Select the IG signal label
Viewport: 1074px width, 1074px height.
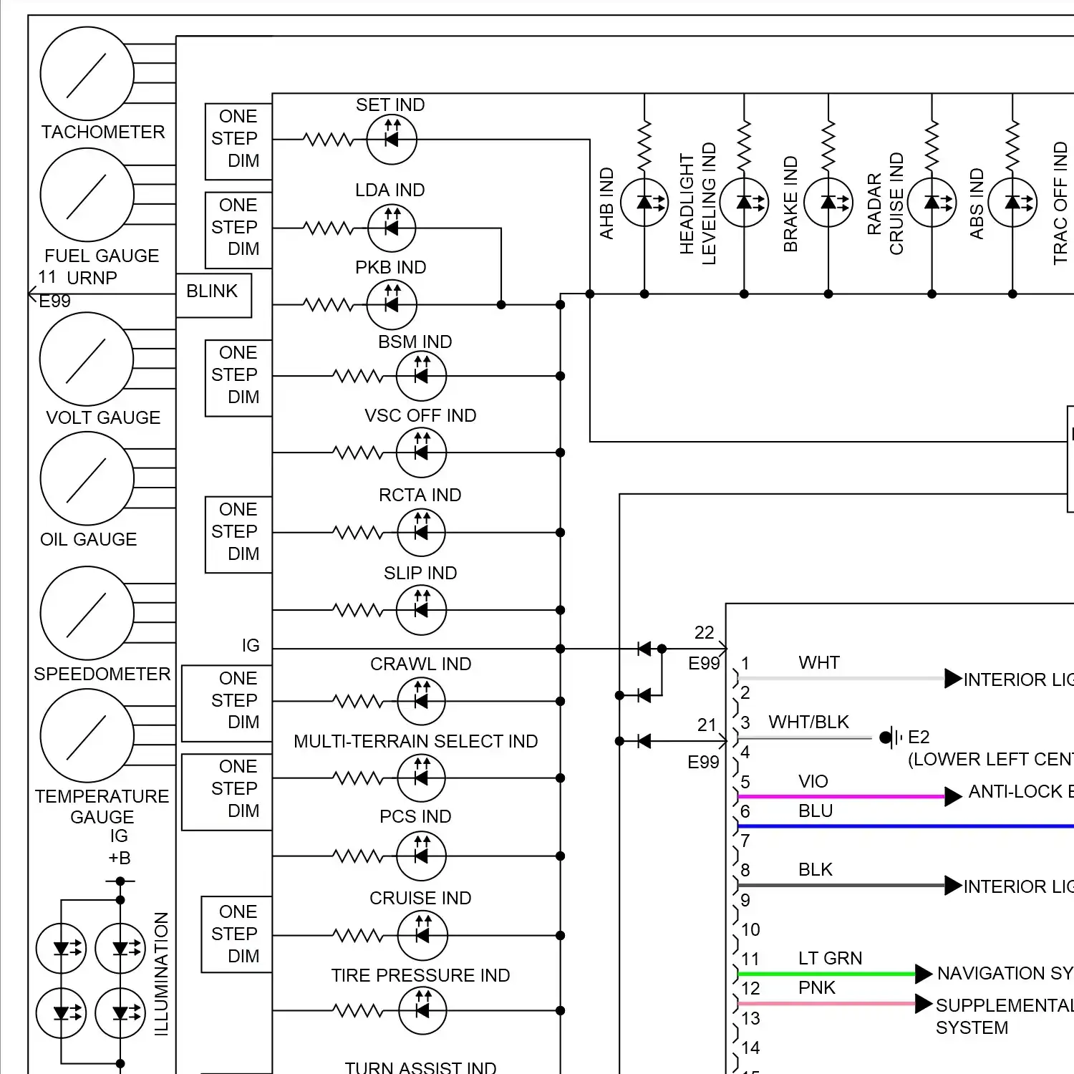pyautogui.click(x=251, y=646)
